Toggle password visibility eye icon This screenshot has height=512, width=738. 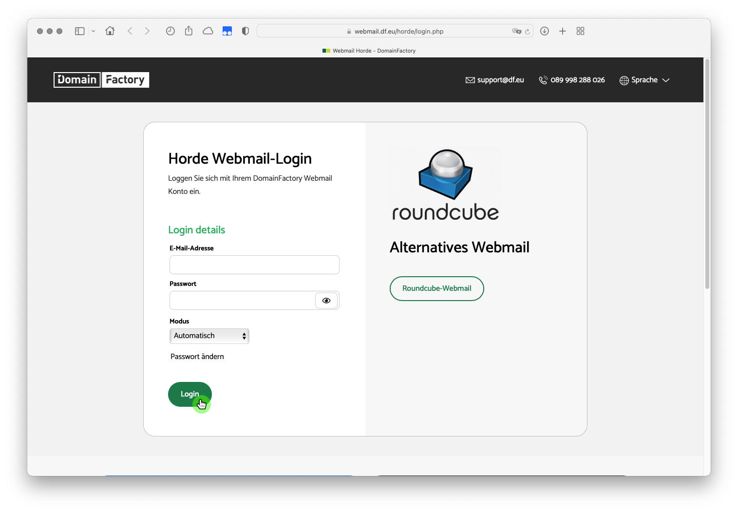click(x=326, y=301)
